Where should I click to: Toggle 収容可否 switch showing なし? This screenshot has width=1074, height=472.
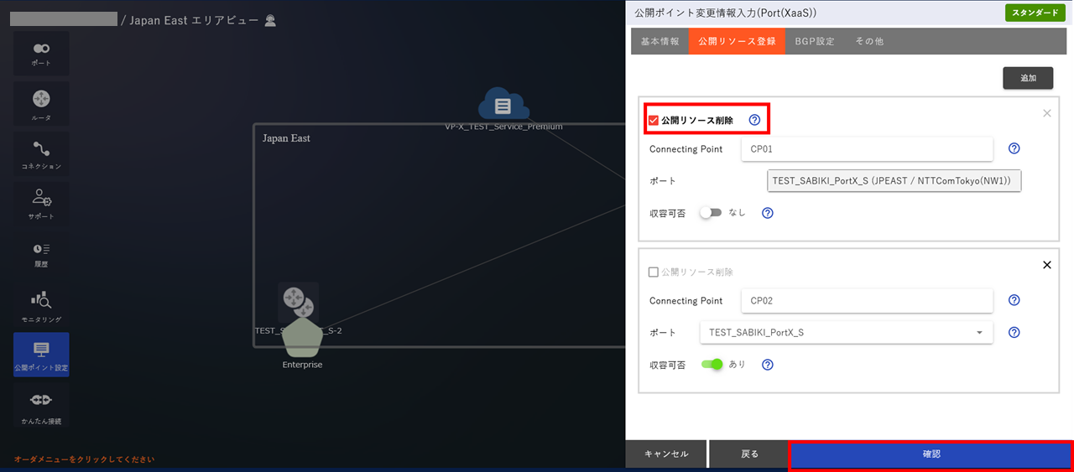point(711,213)
